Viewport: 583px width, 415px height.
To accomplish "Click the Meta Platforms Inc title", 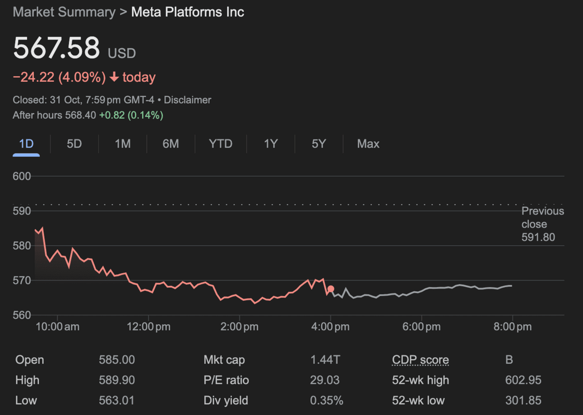I will coord(188,12).
